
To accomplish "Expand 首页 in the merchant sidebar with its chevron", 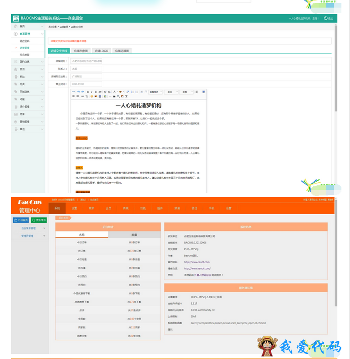I will pyautogui.click(x=42, y=26).
